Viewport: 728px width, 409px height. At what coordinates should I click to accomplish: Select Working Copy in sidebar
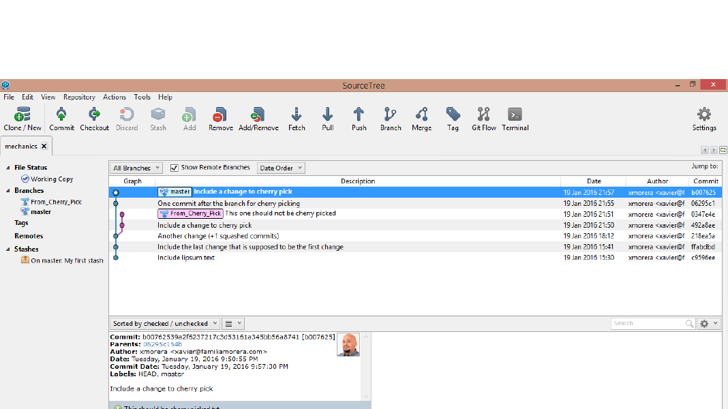tap(52, 179)
